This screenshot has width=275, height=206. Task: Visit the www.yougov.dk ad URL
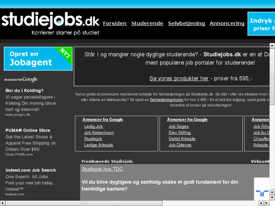coord(18,115)
